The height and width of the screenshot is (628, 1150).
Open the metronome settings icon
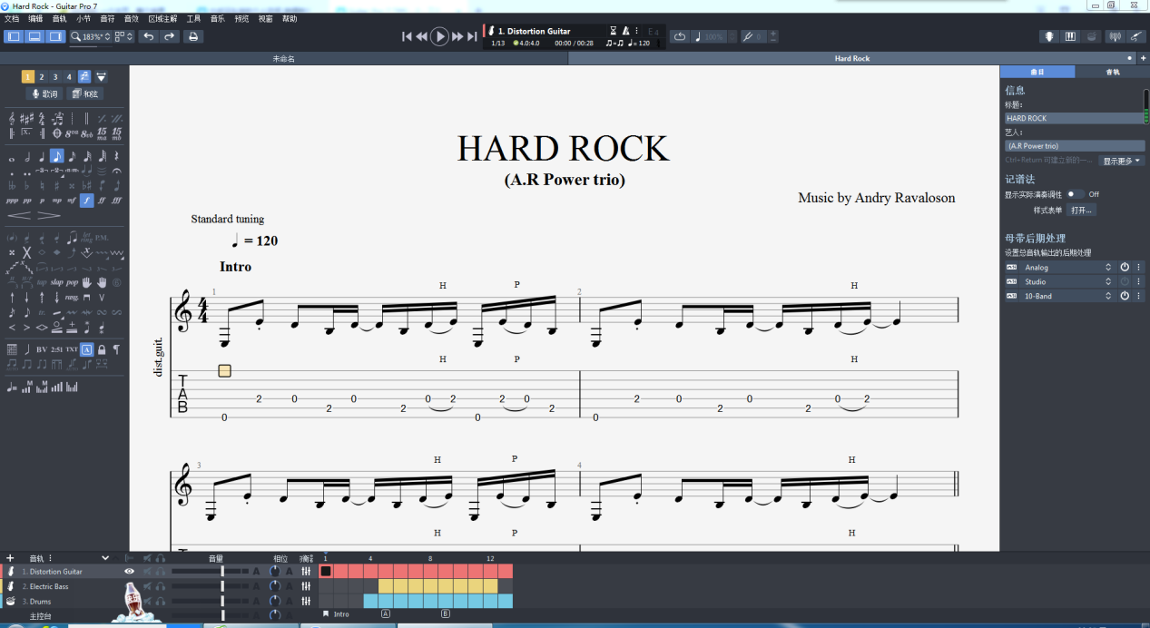625,31
